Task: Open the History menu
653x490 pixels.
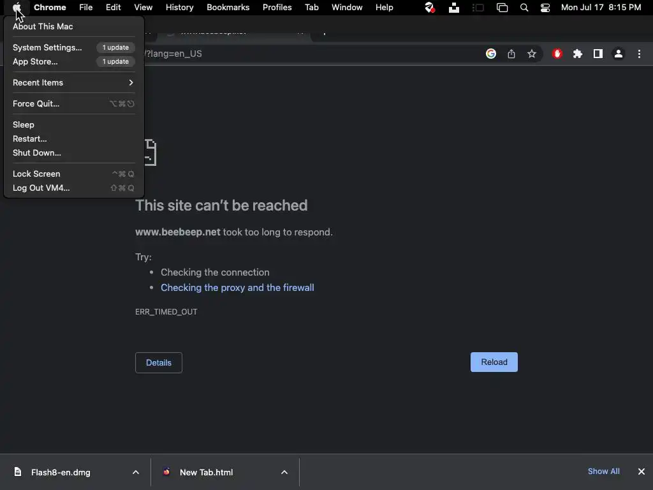Action: (x=179, y=7)
